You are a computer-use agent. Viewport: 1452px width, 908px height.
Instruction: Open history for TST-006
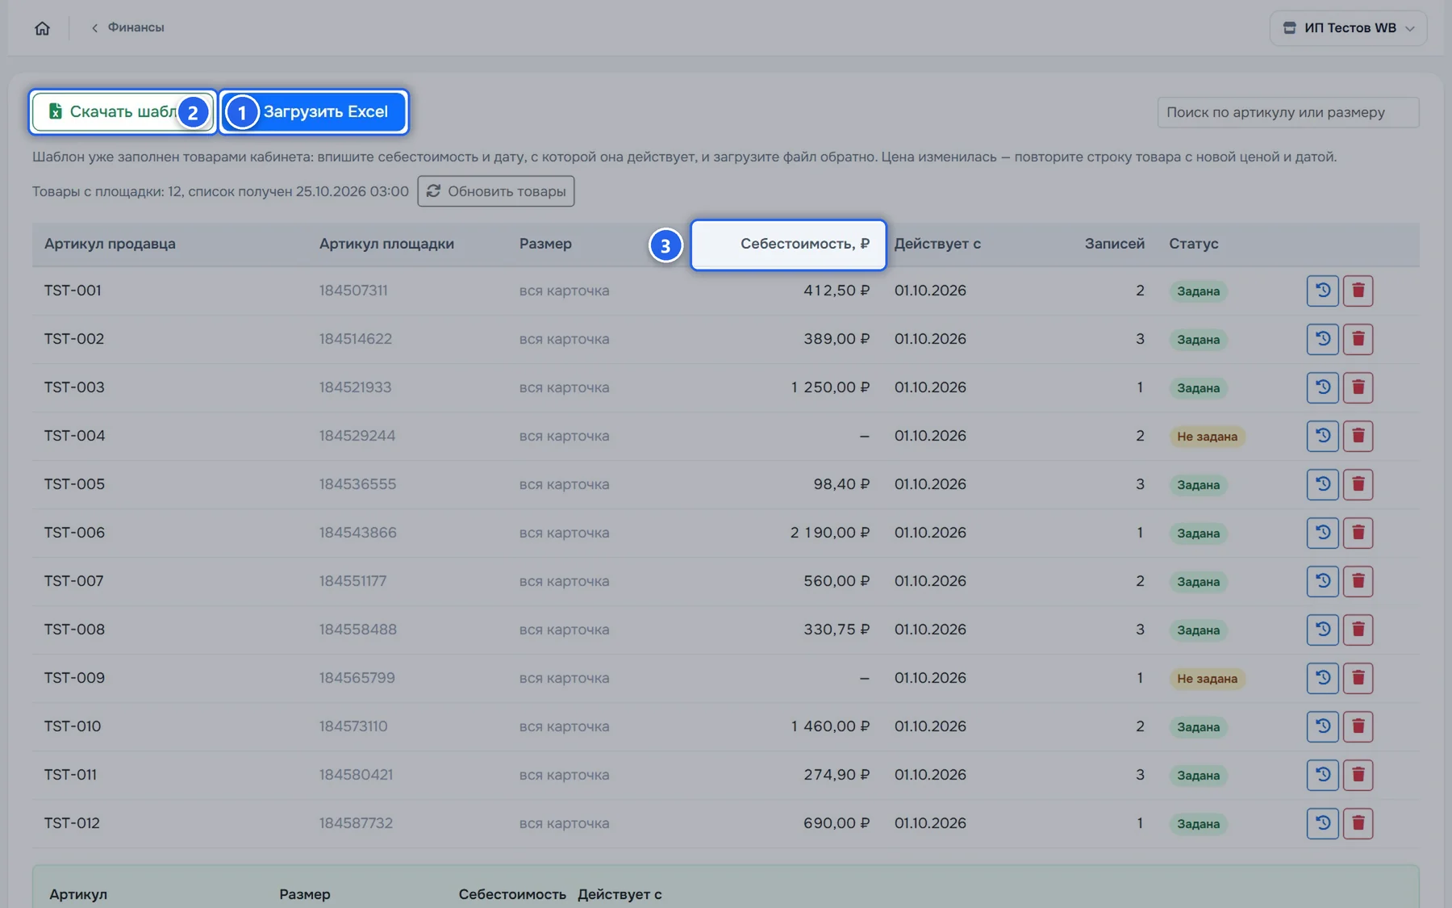[1323, 533]
